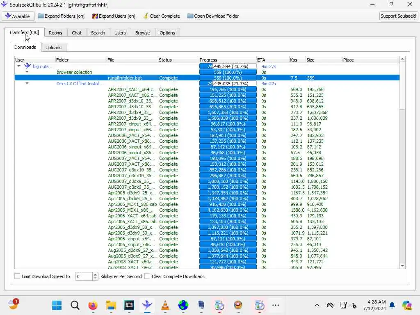Viewport: 420px width, 315px height.
Task: Open VLC media player from the taskbar
Action: point(165,305)
